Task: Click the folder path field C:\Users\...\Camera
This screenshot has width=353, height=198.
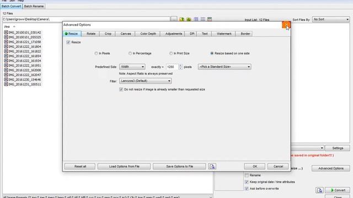Action: coord(86,19)
